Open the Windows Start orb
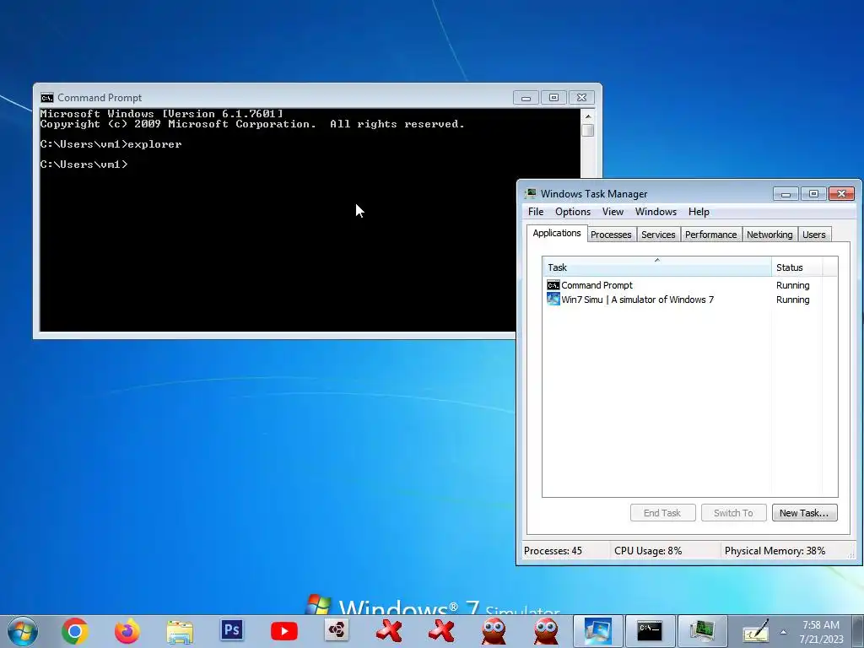Viewport: 864px width, 648px height. [x=22, y=631]
